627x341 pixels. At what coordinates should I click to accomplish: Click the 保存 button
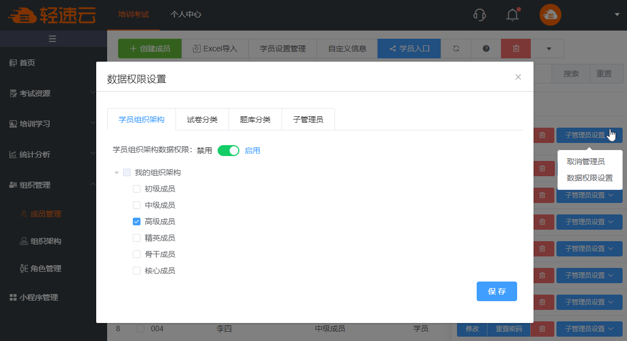[x=496, y=291]
